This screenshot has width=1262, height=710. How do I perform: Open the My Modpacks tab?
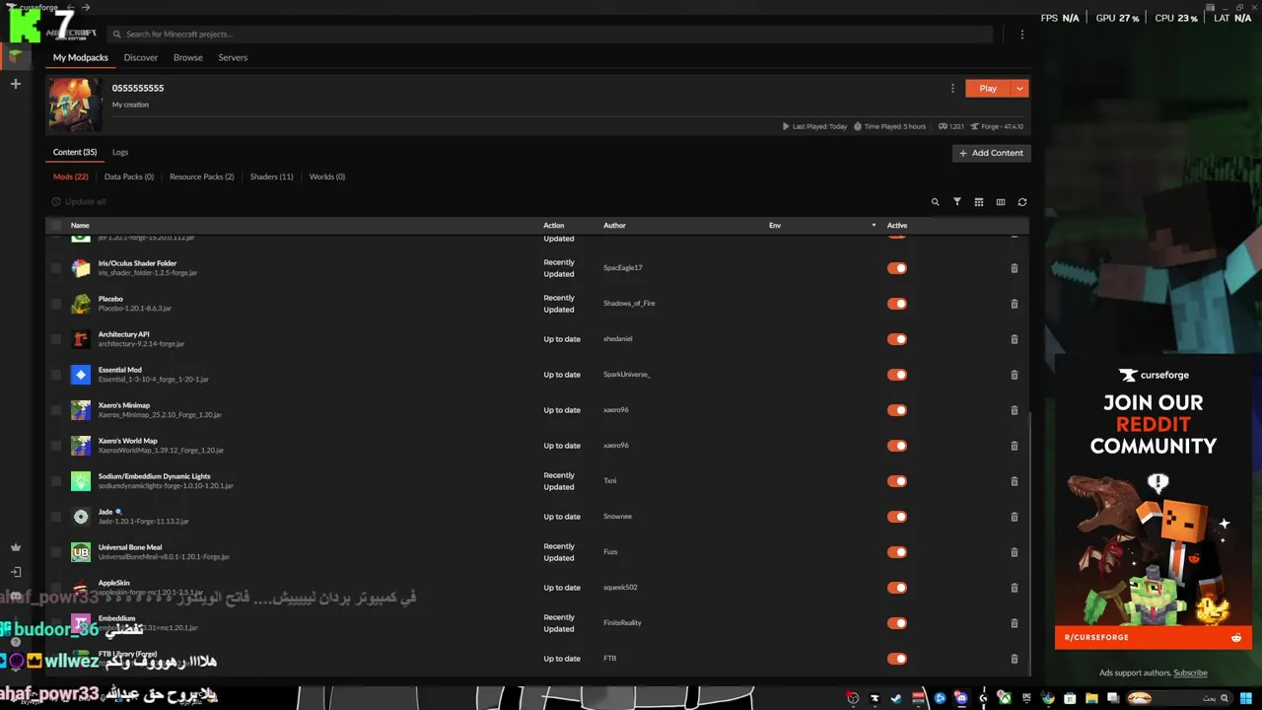click(81, 57)
